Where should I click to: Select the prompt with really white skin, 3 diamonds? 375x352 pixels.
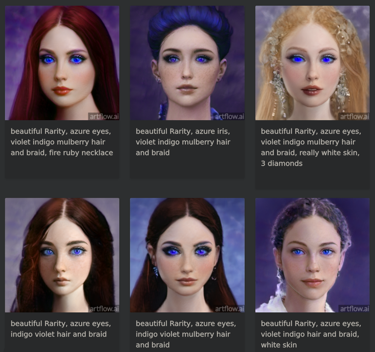[x=311, y=147]
